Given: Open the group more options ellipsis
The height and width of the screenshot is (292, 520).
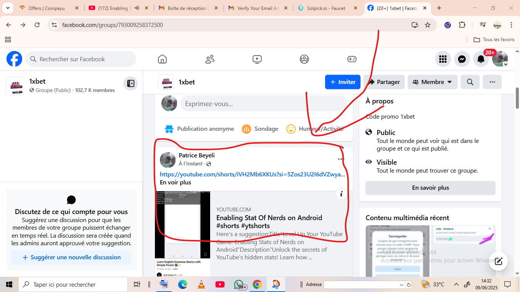Looking at the screenshot, I should [492, 82].
